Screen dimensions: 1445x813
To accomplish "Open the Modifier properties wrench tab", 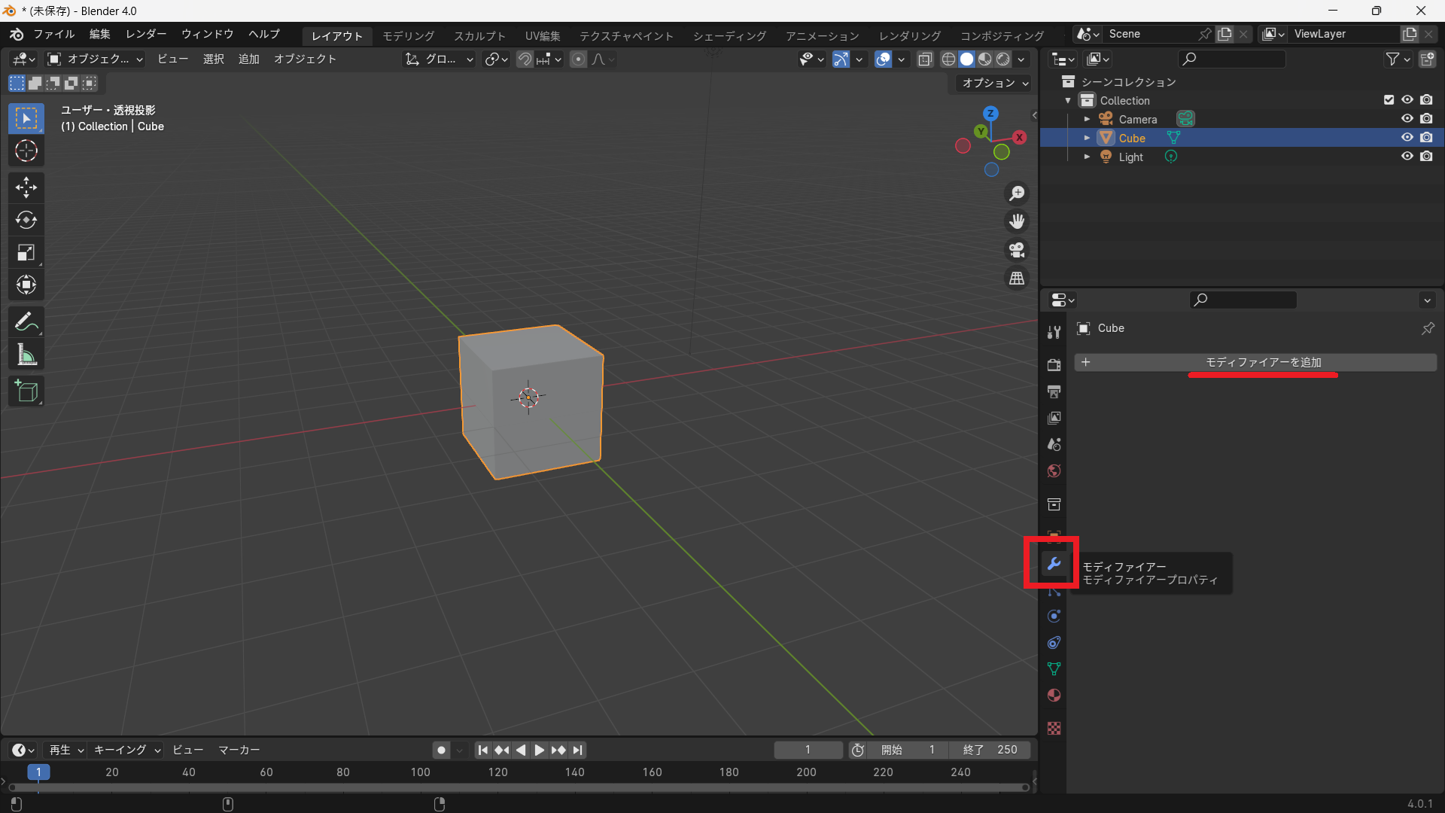I will (x=1054, y=564).
